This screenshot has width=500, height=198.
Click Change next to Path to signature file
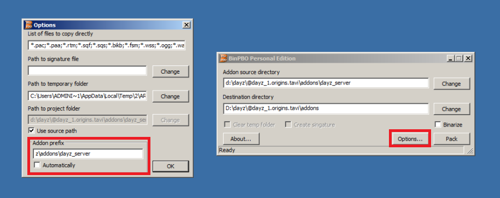[170, 71]
